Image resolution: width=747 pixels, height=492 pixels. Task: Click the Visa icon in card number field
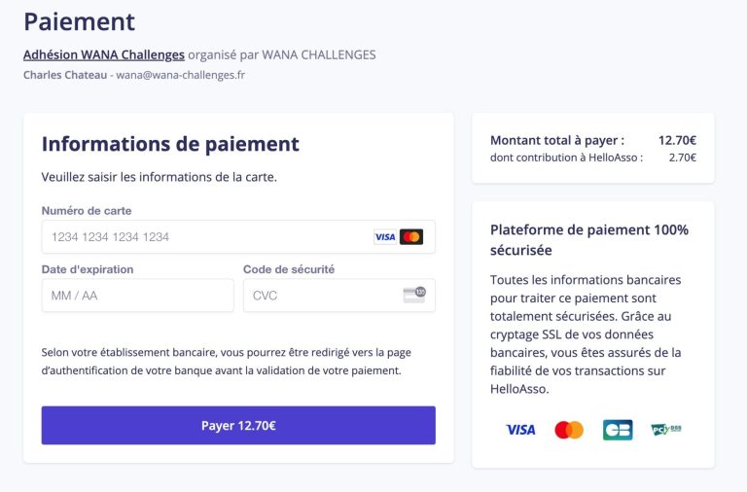point(385,236)
